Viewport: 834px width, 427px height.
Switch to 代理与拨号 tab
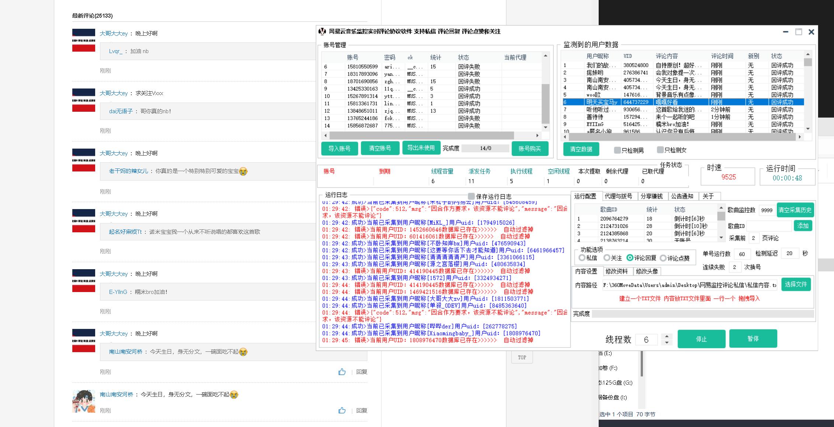pos(618,196)
